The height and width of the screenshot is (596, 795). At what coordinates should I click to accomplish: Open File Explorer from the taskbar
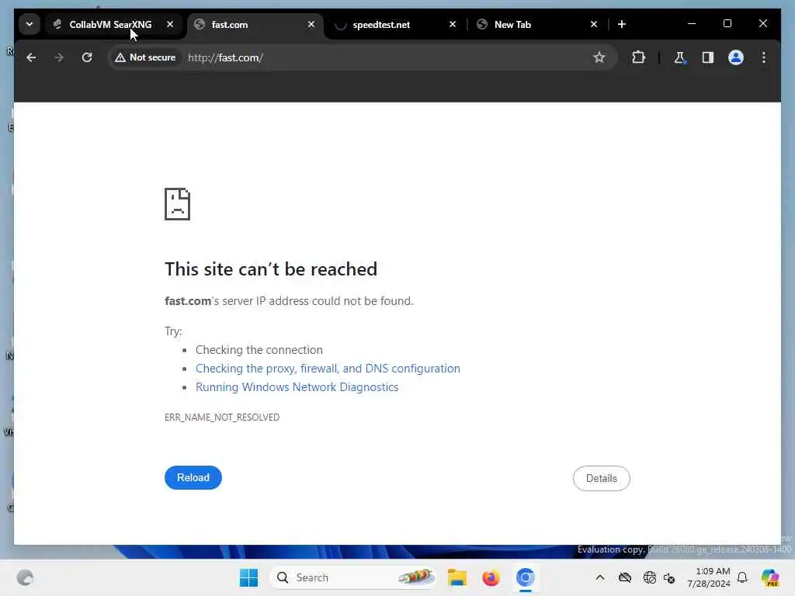pos(457,577)
